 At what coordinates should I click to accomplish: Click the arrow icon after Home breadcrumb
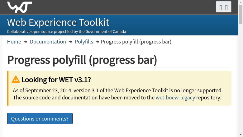pos(26,42)
